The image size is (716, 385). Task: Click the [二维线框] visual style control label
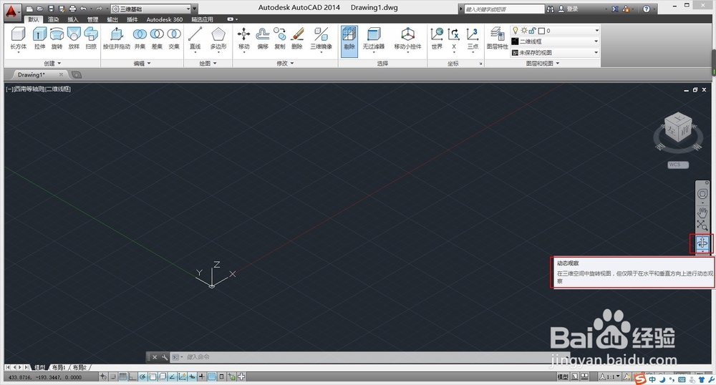[57, 89]
